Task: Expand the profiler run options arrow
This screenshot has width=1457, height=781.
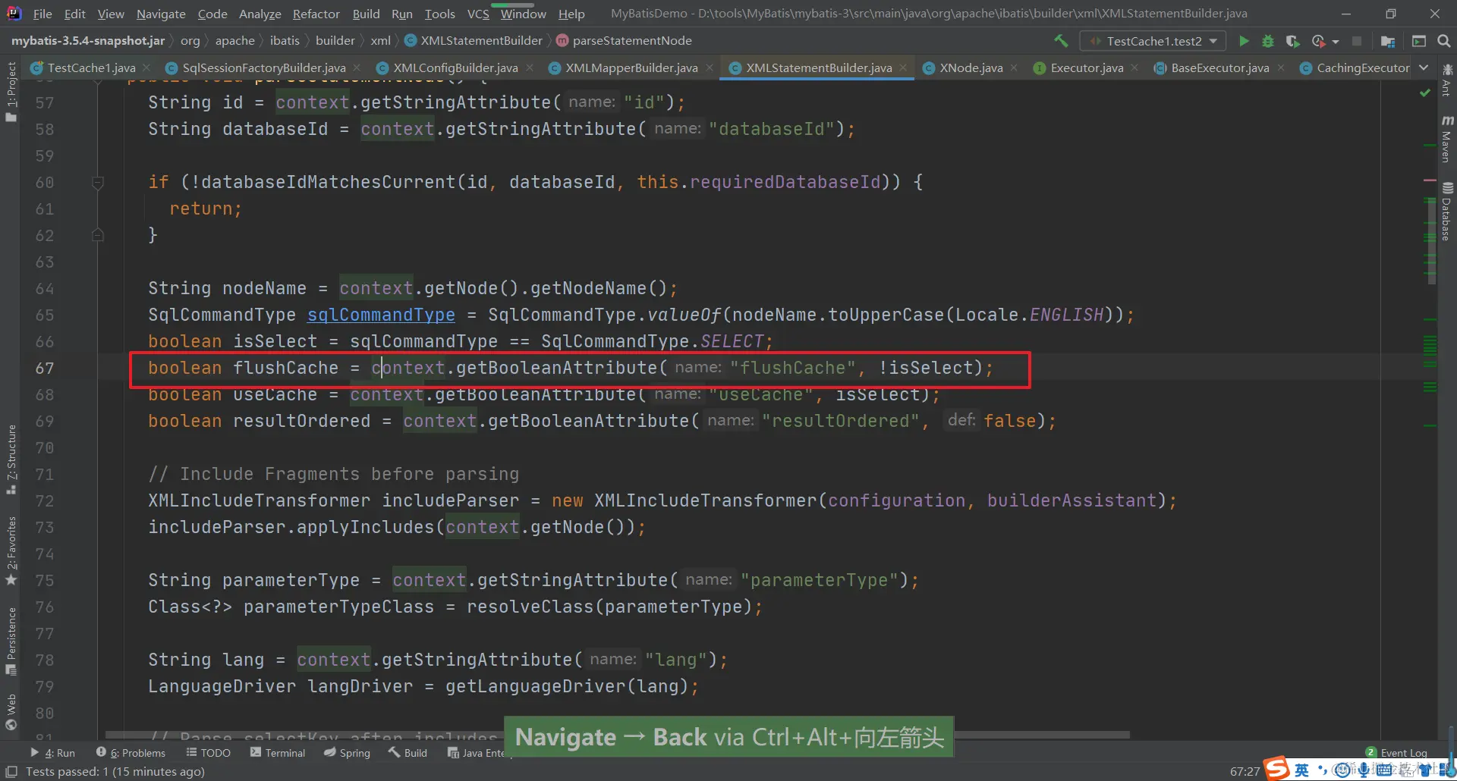Action: (1336, 42)
